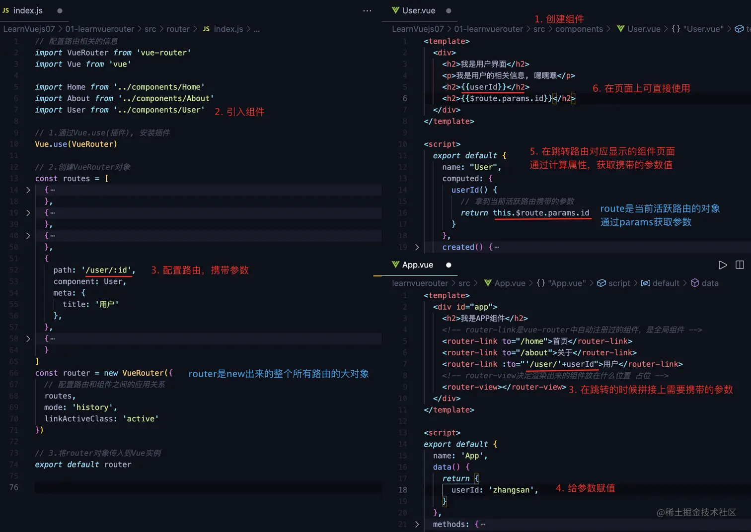751x532 pixels.
Task: Expand the folded methods block in App.vue
Action: pos(417,524)
